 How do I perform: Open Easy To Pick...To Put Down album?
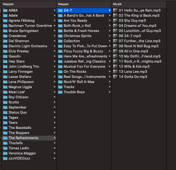click(x=84, y=46)
